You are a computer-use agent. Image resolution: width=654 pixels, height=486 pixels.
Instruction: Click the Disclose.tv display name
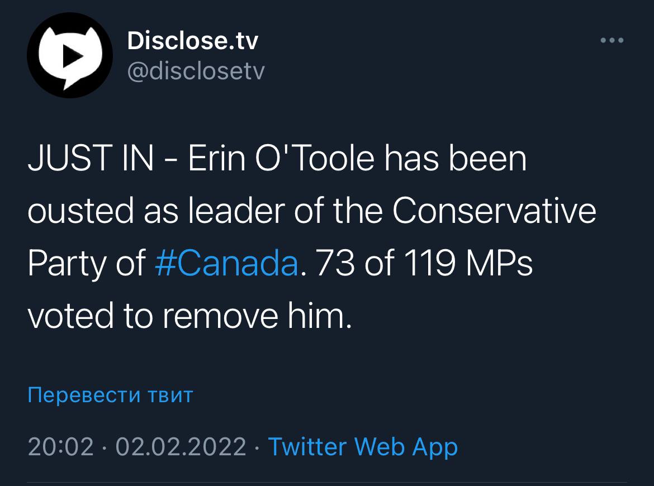point(193,41)
